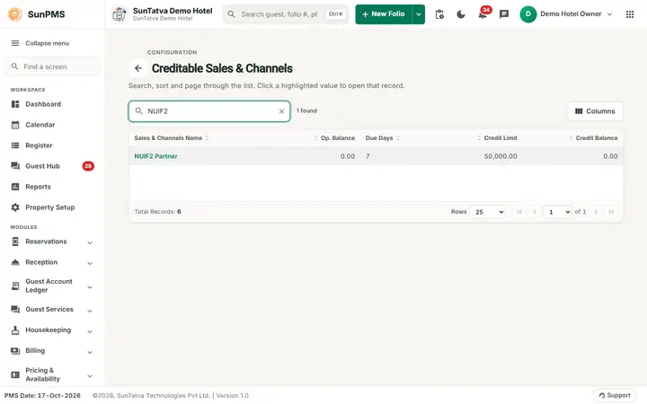This screenshot has width=647, height=404.
Task: Click the Billing module icon
Action: point(15,351)
